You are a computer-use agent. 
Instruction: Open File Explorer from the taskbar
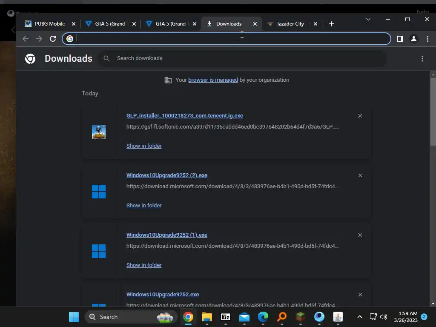tap(207, 317)
